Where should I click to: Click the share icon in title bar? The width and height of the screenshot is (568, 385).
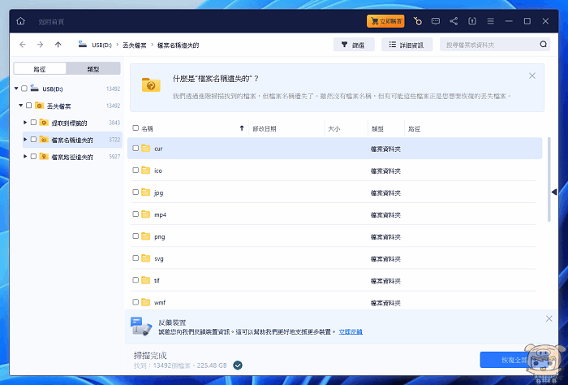(454, 21)
